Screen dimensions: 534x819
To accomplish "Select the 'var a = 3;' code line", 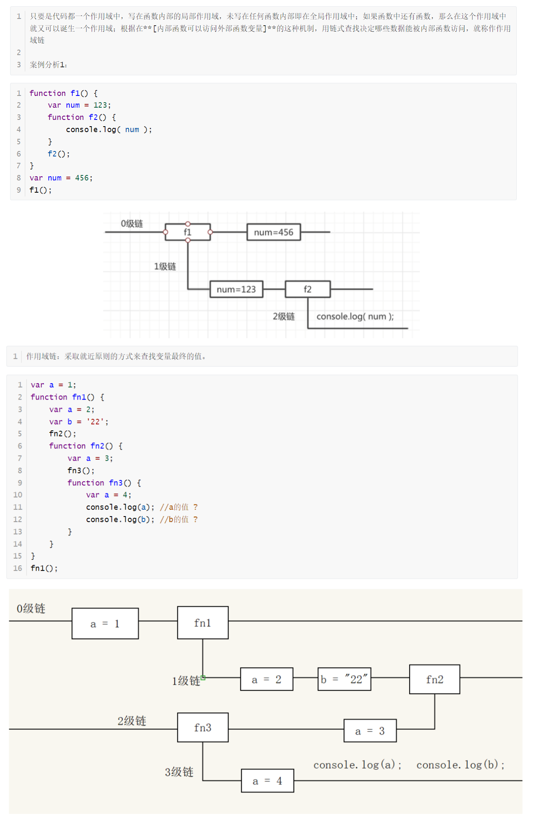I will point(90,459).
